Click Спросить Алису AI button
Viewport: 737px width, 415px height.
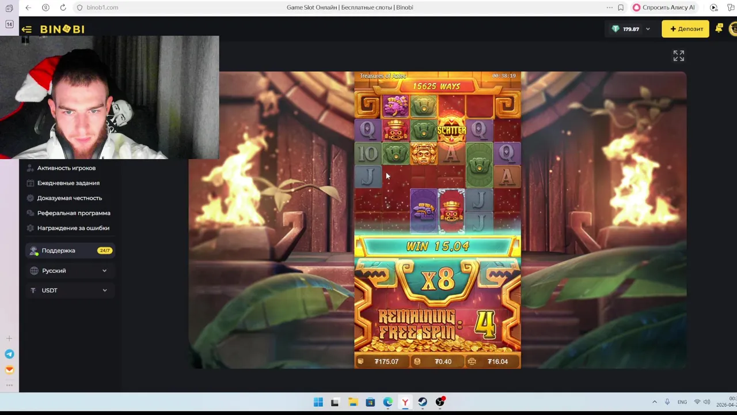point(664,7)
